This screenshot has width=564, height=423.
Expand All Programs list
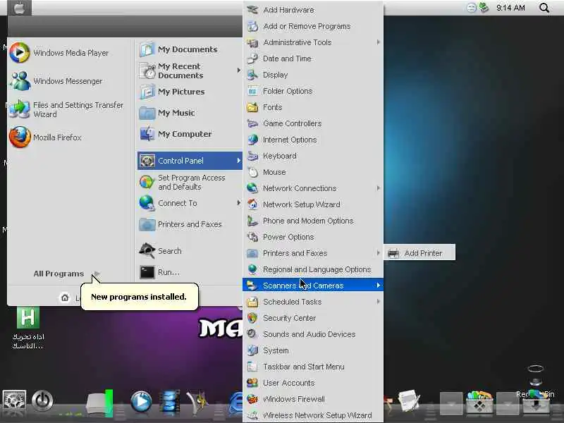pos(66,274)
